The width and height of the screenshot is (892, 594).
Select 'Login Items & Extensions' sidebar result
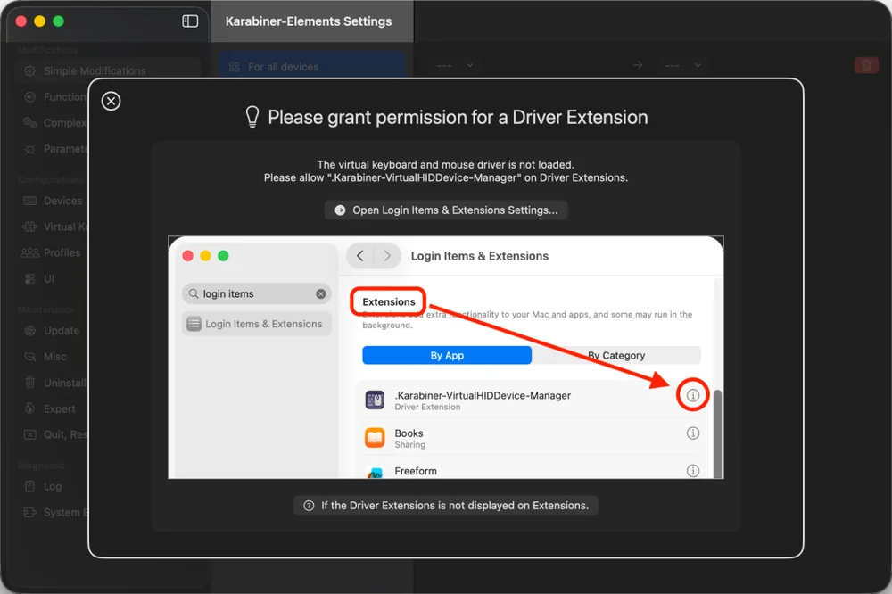tap(257, 324)
